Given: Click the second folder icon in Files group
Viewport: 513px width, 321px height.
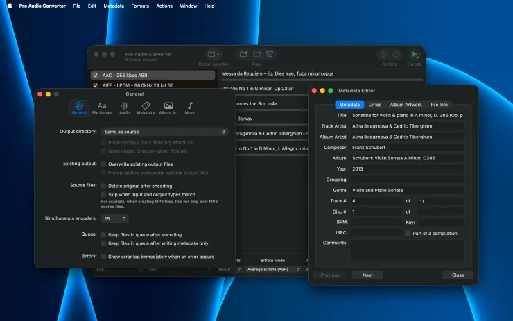Looking at the screenshot, I should pos(256,54).
